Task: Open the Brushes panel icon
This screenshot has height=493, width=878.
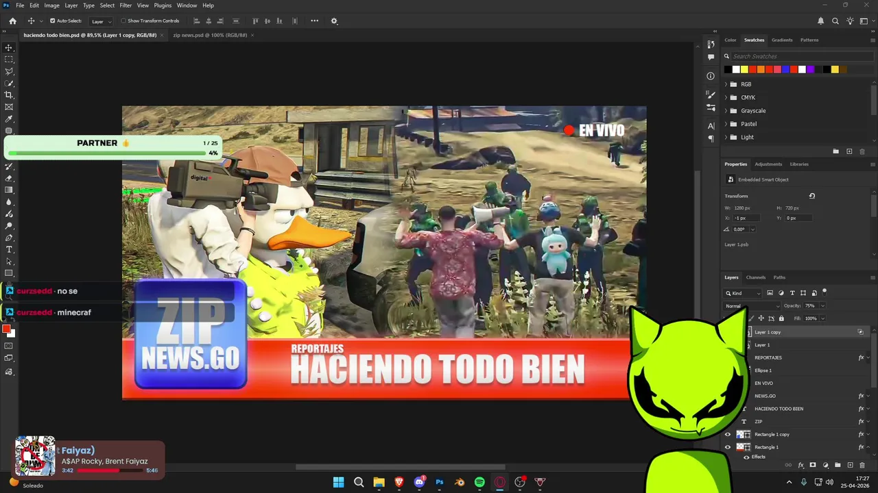Action: [x=711, y=95]
